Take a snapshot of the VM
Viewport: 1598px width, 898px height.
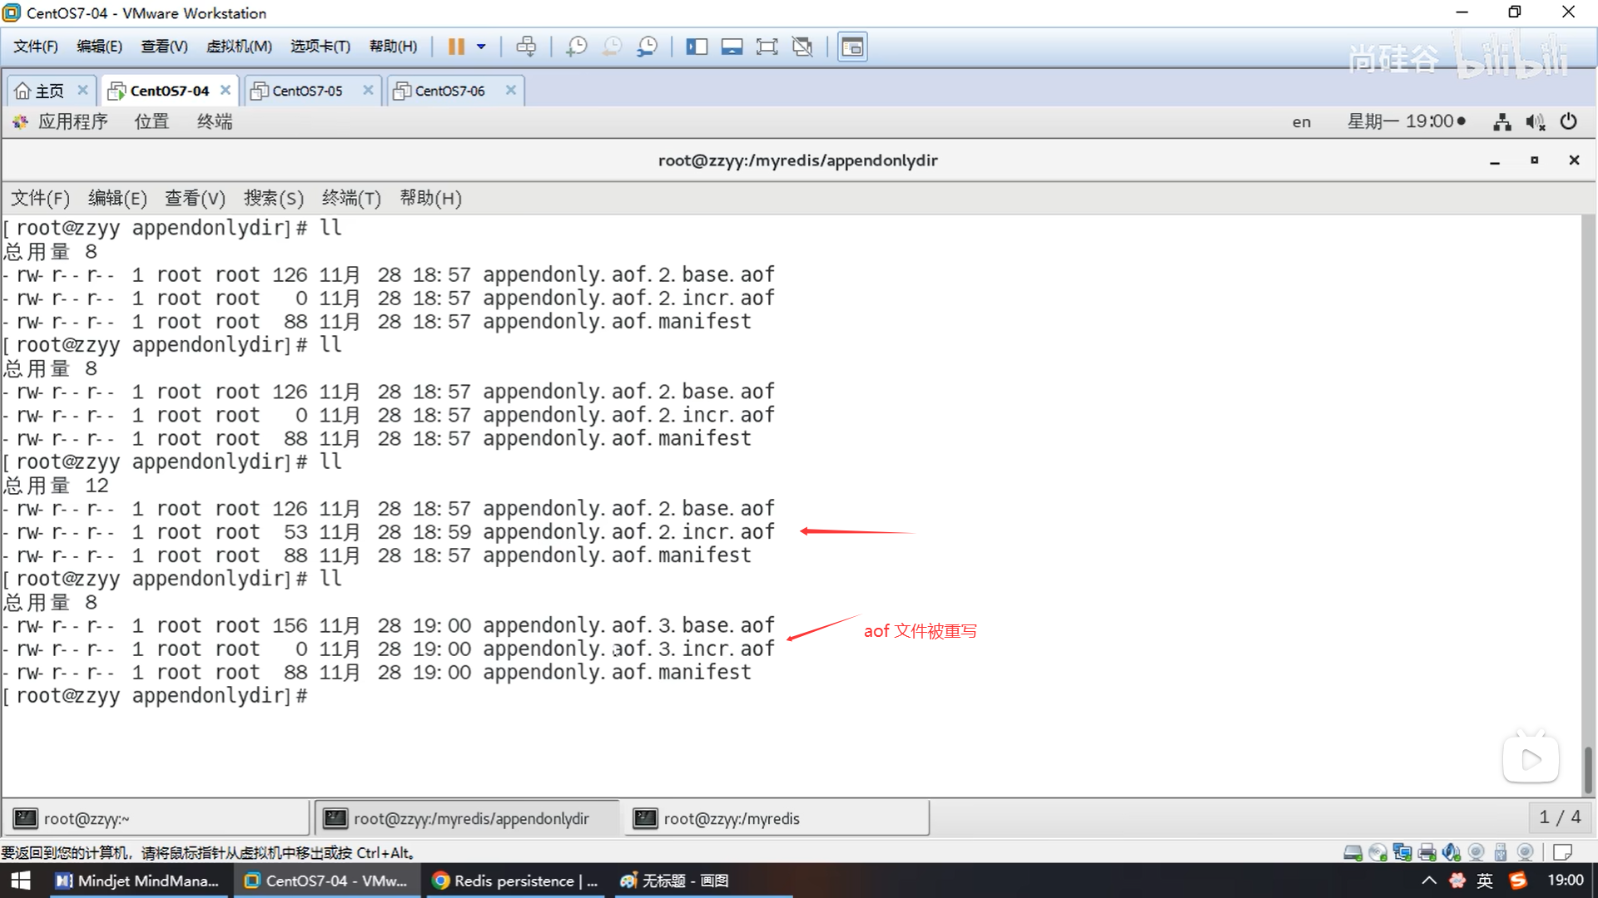576,47
